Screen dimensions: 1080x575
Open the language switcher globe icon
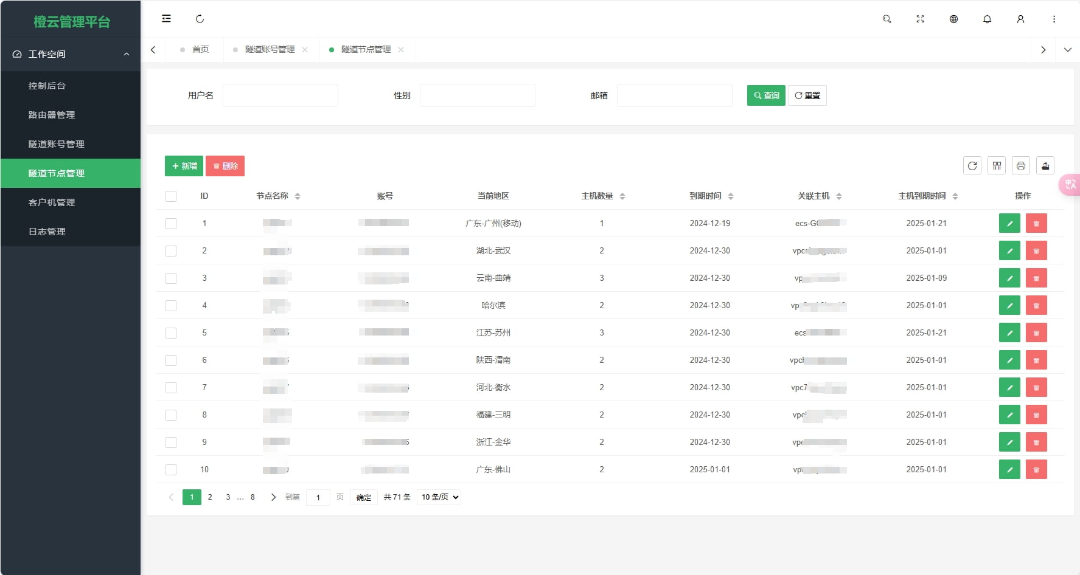[953, 19]
